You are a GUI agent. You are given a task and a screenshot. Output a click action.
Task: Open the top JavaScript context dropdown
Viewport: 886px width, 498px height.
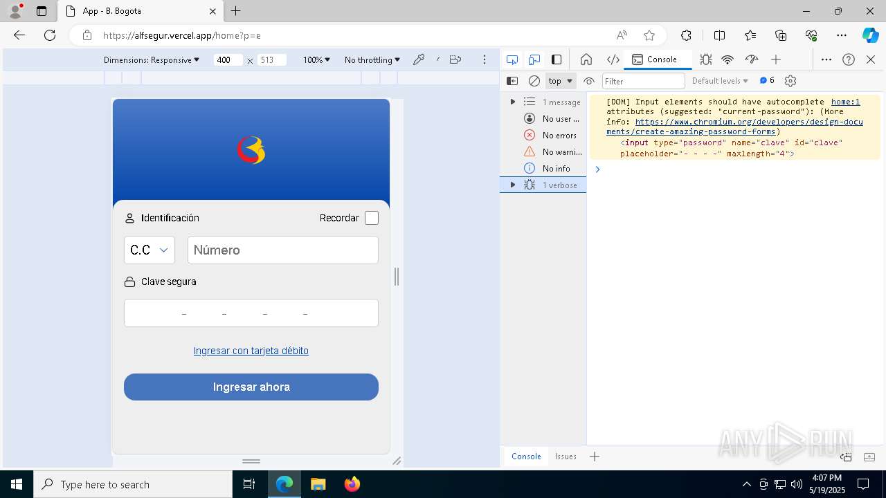pyautogui.click(x=561, y=81)
